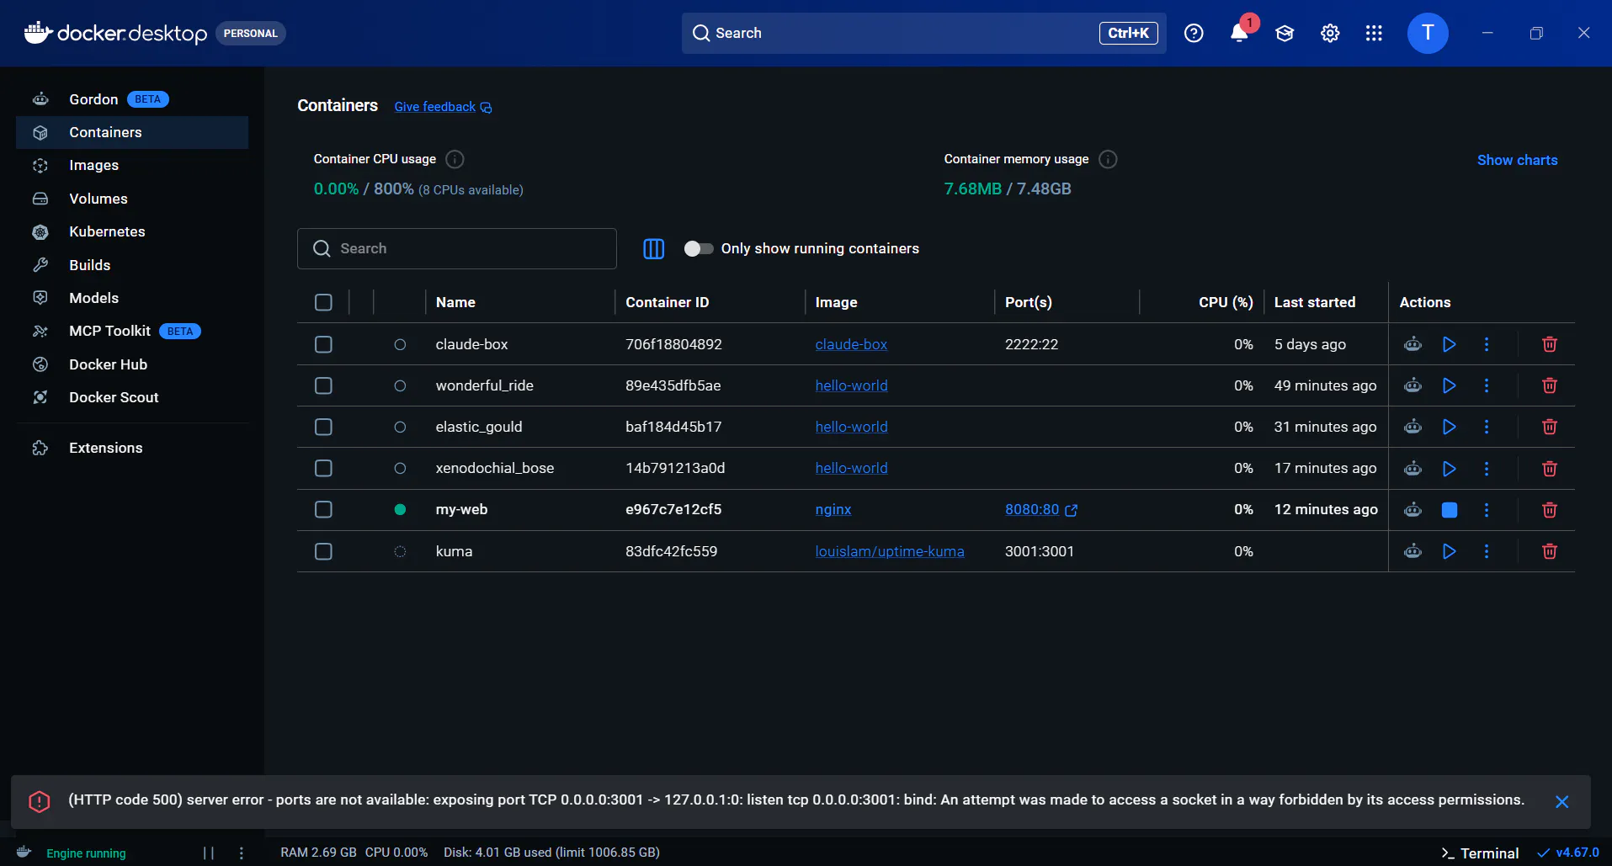This screenshot has height=866, width=1612.
Task: Open Gordon in the sidebar
Action: coord(132,99)
